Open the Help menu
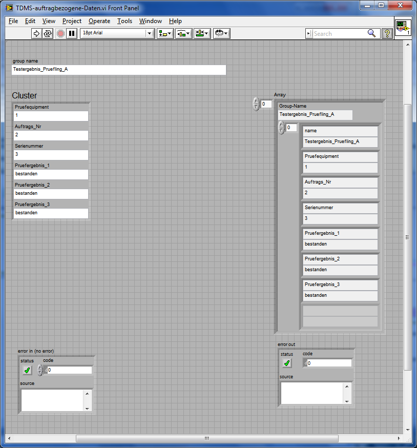417x448 pixels. [175, 21]
